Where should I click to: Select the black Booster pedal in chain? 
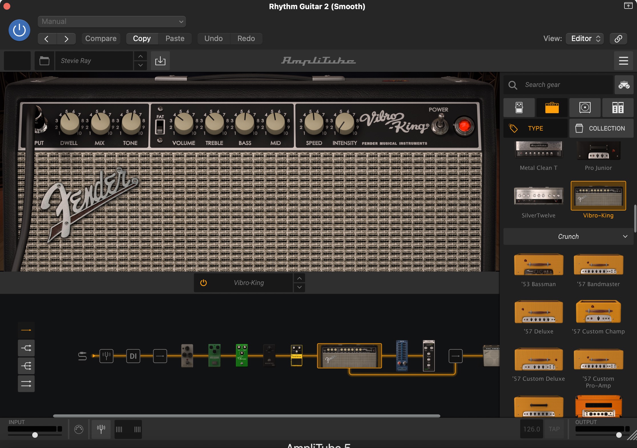click(x=269, y=355)
